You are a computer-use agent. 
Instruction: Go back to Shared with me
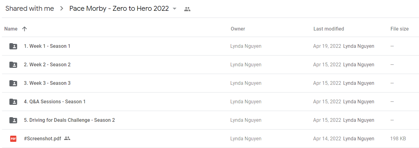pyautogui.click(x=30, y=9)
